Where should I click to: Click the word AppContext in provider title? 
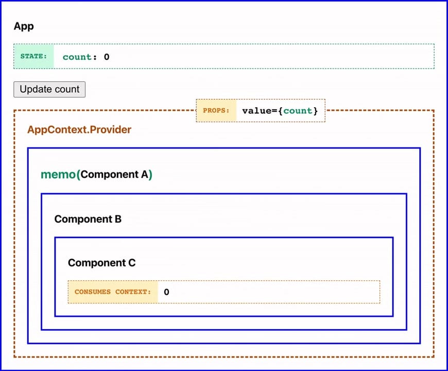click(x=57, y=129)
